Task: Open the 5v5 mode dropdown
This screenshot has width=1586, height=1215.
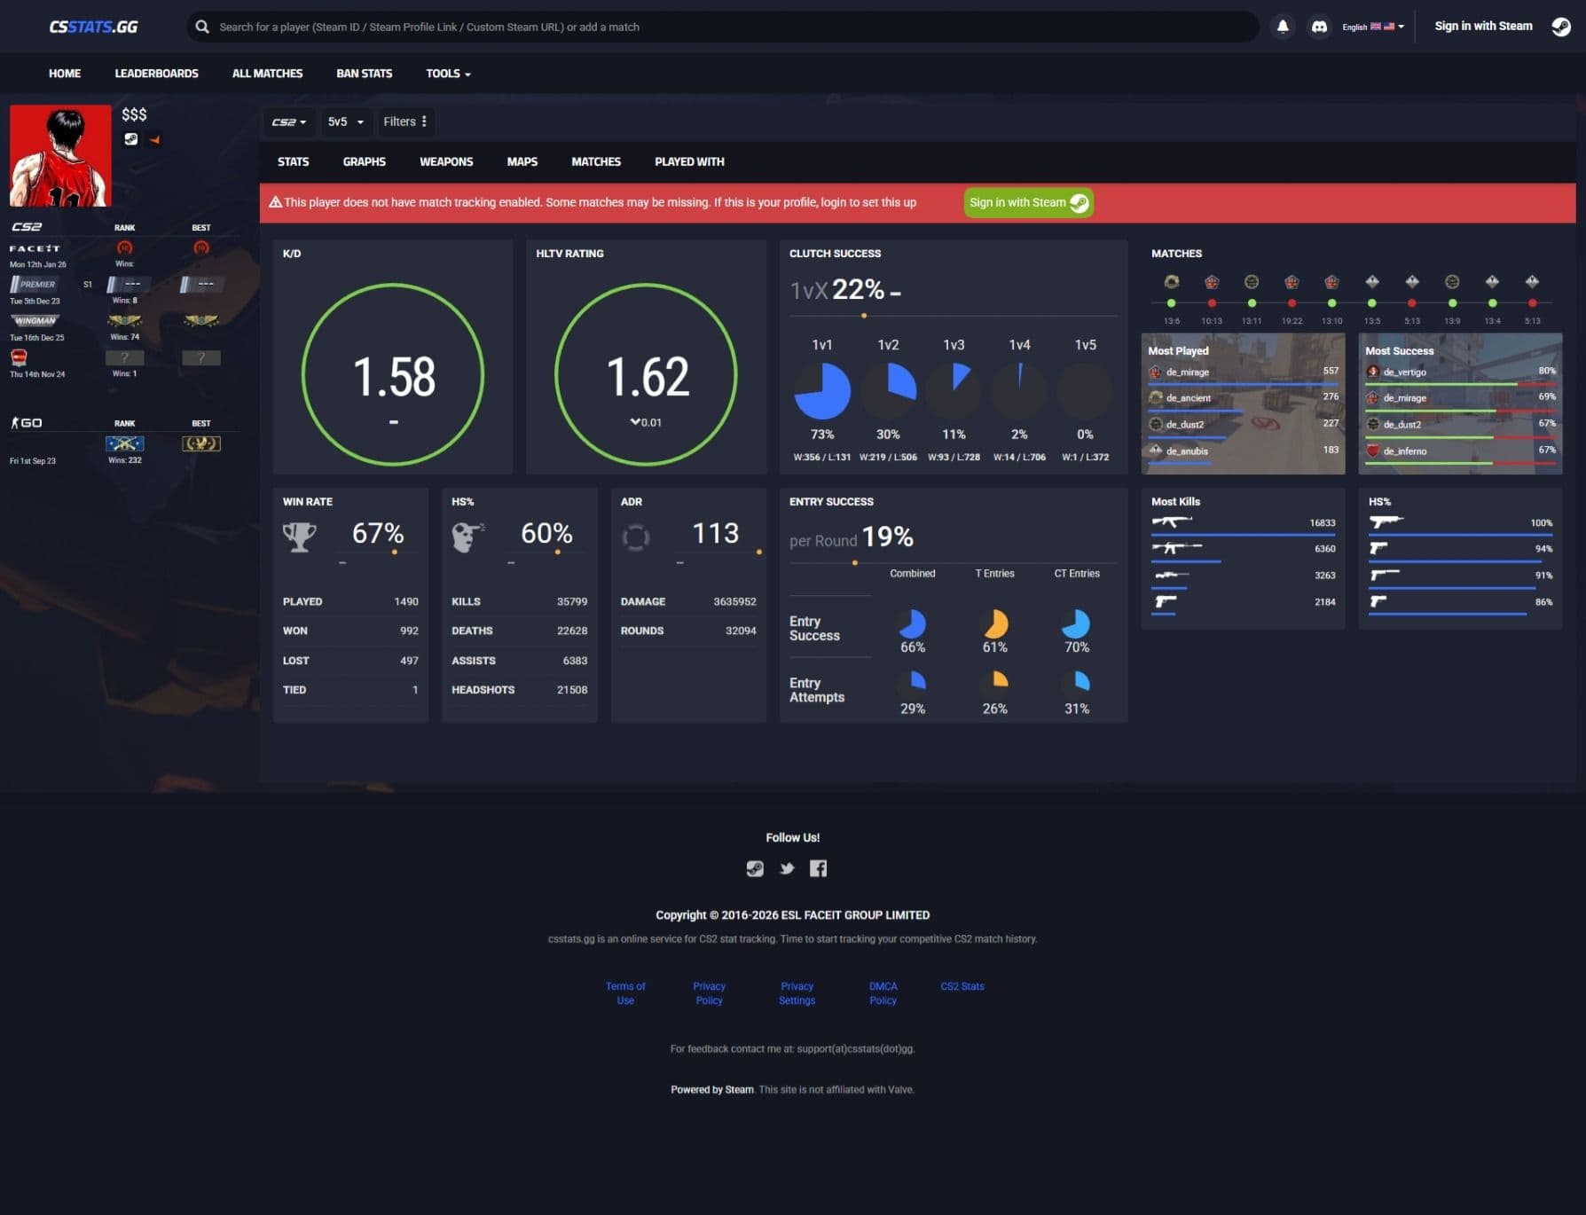Action: tap(344, 121)
